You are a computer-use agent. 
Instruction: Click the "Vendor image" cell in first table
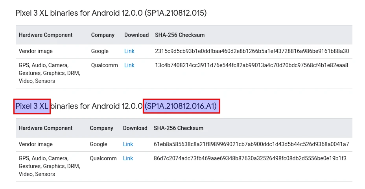[35, 51]
